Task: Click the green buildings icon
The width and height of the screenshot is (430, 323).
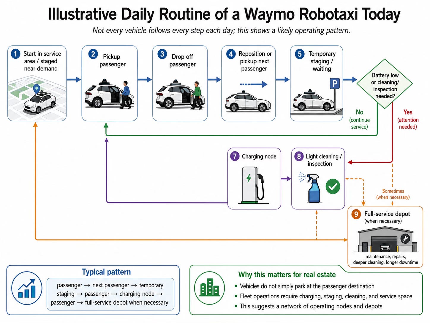Action: click(210, 288)
